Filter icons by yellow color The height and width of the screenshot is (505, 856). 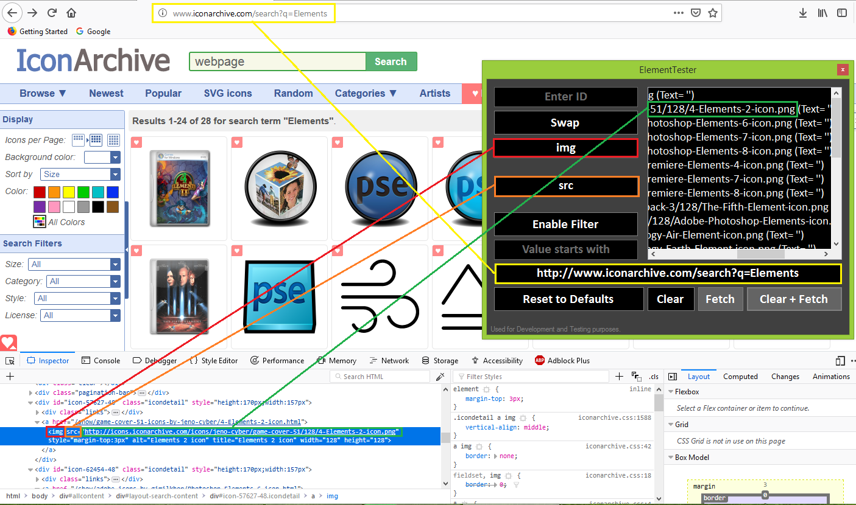(x=69, y=192)
